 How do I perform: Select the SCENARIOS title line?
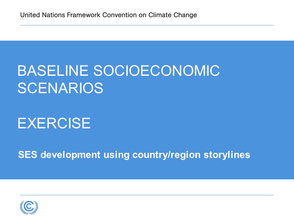60,88
